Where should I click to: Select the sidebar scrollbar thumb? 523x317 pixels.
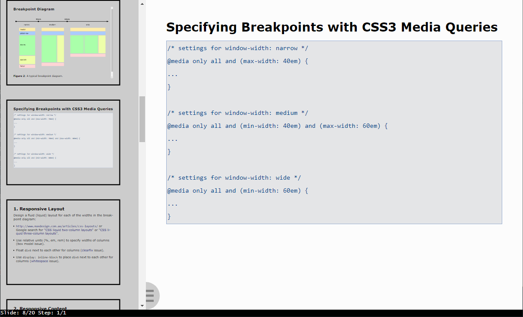142,119
